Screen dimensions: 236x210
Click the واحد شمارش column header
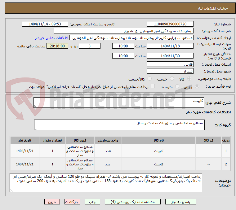108,140
